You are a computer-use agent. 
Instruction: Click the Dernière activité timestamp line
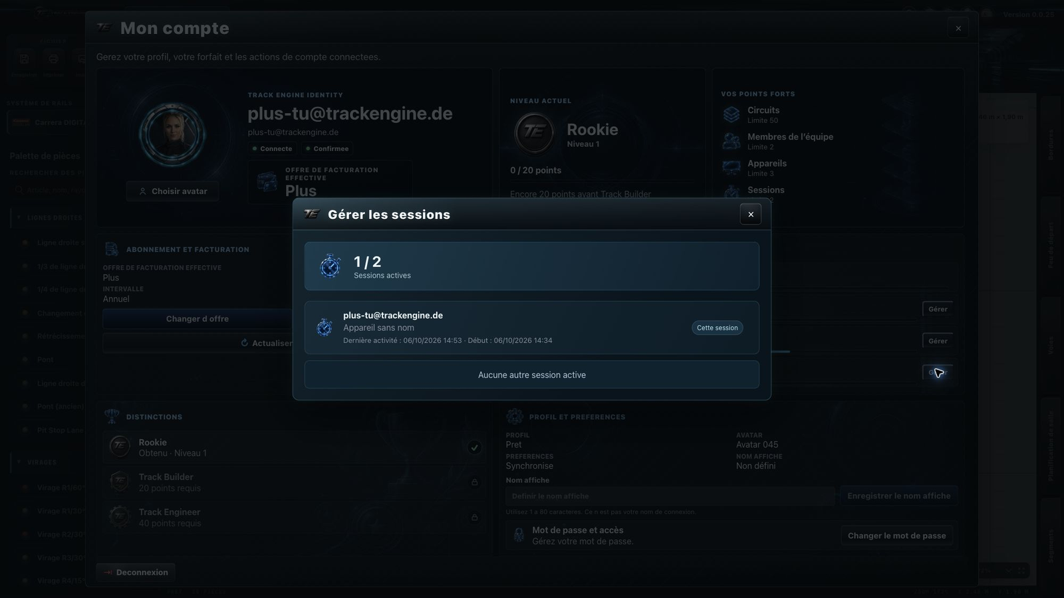coord(448,340)
